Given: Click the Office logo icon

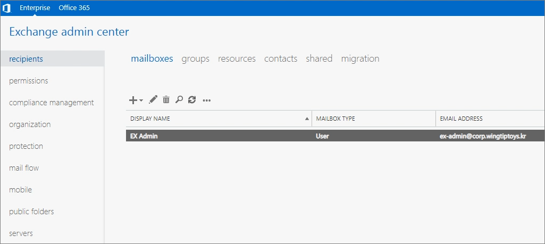Looking at the screenshot, I should 6,8.
